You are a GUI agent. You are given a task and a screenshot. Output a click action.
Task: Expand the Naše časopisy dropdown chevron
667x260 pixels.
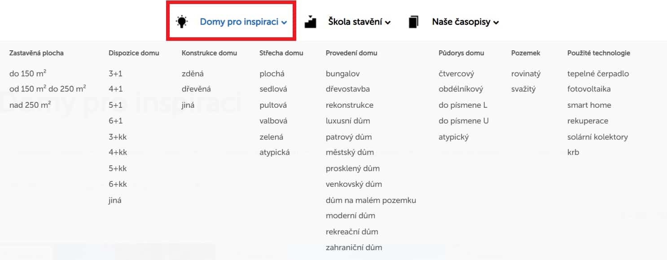click(x=496, y=22)
